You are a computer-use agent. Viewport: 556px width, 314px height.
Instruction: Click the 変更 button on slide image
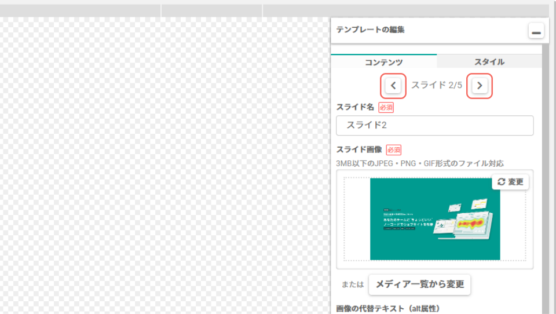tap(510, 182)
